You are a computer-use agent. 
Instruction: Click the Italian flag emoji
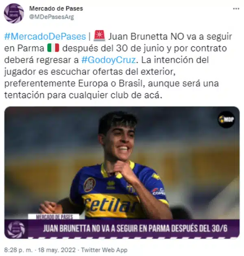[53, 48]
